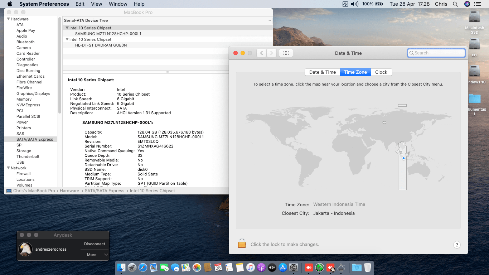Viewport: 489px width, 275px height.
Task: Open the Window menu
Action: (x=118, y=4)
